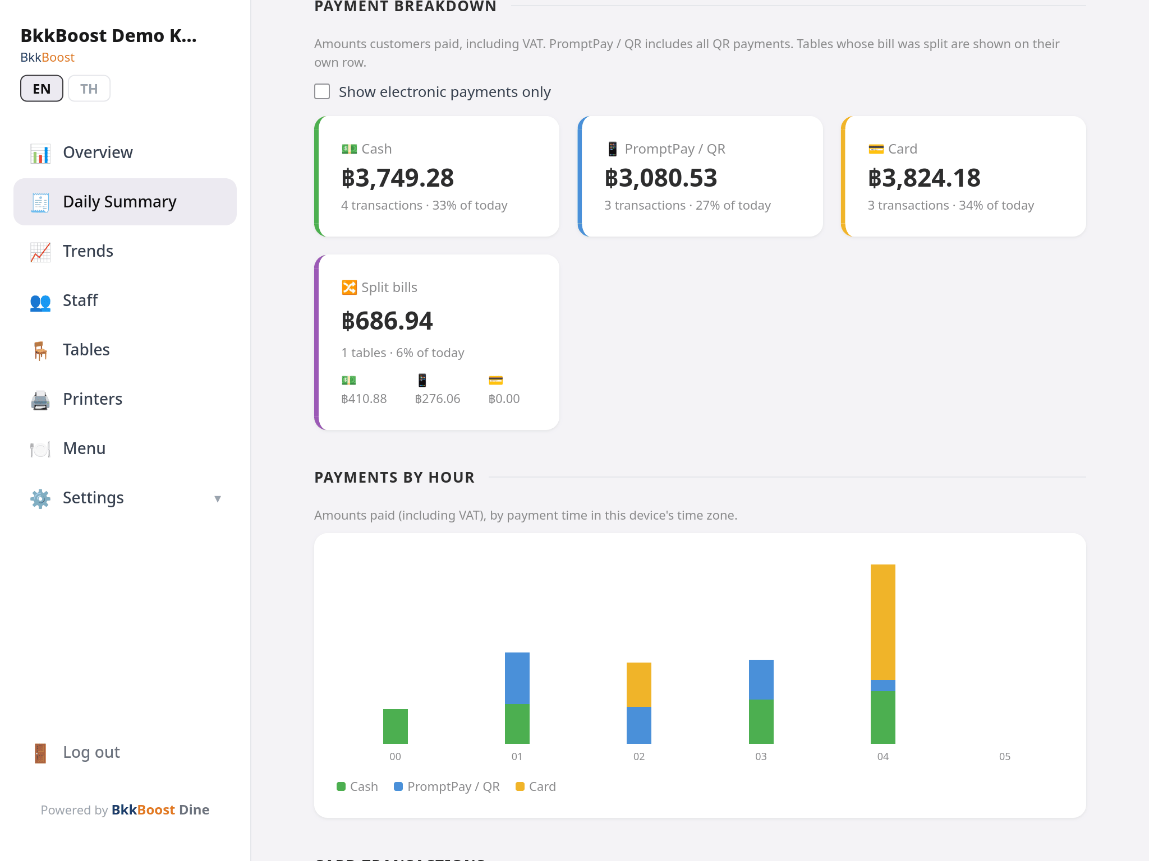The height and width of the screenshot is (861, 1149).
Task: Switch language to EN
Action: coord(42,89)
